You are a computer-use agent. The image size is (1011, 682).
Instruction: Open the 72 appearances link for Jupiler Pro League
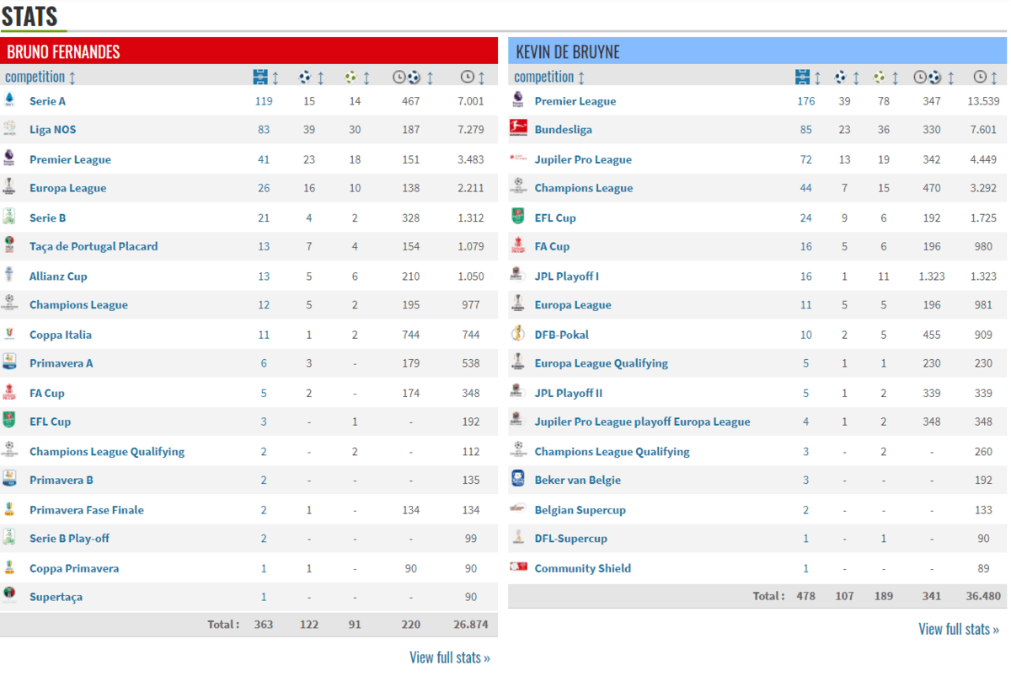tap(806, 159)
